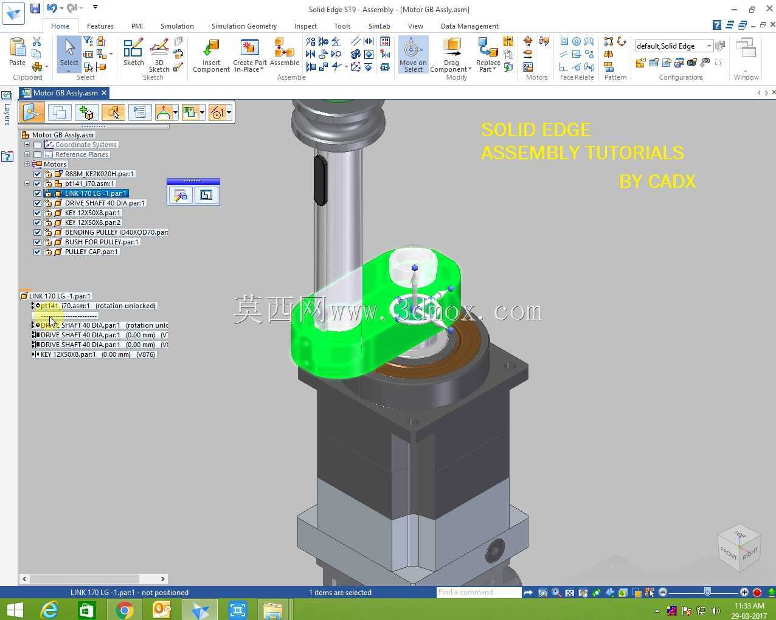This screenshot has height=620, width=776.
Task: Open Internet Explorer from the taskbar
Action: (x=49, y=610)
